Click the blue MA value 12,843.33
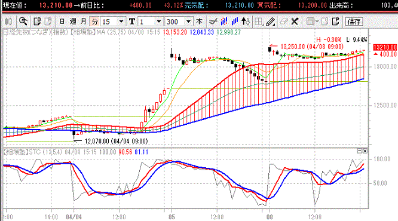The height and width of the screenshot is (221, 398). click(x=202, y=32)
